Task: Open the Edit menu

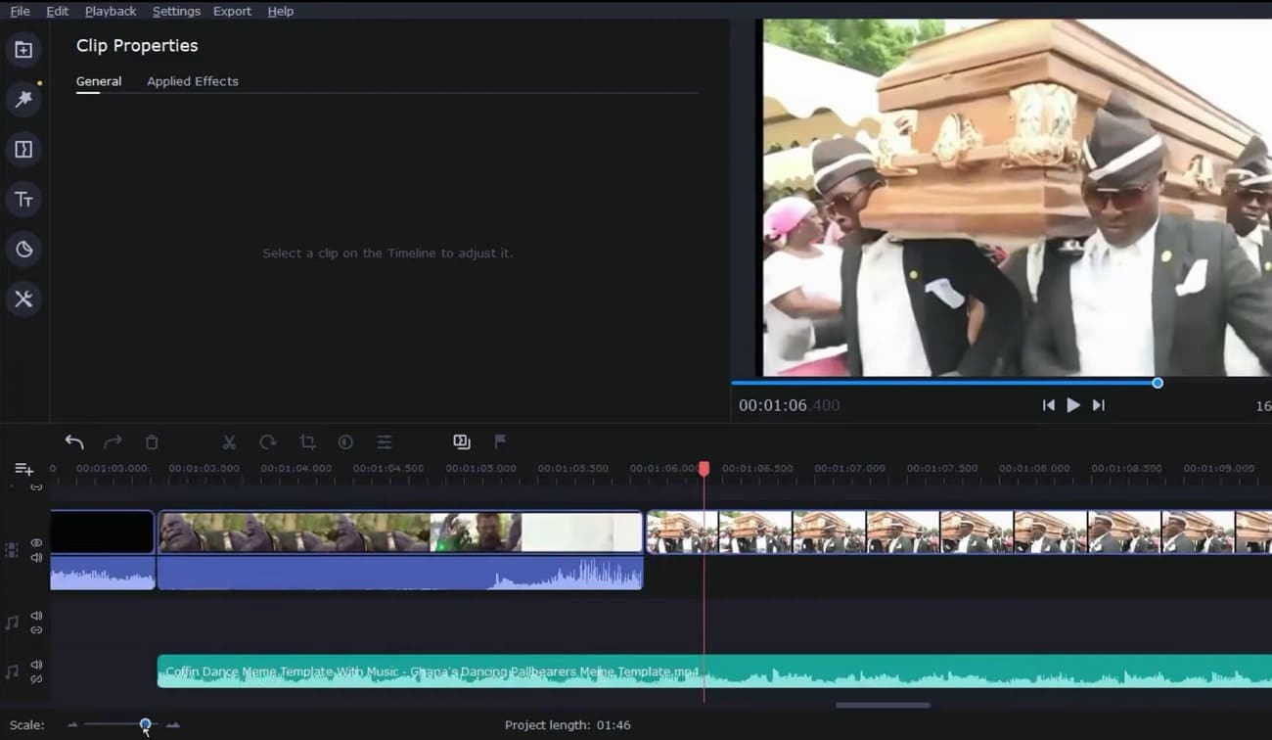Action: point(57,11)
